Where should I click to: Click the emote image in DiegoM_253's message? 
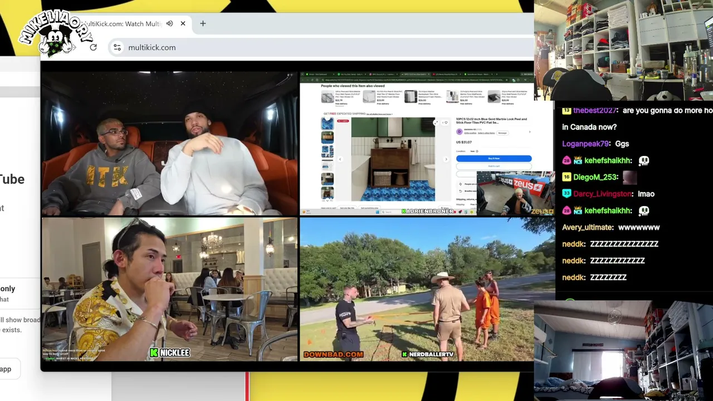[629, 177]
